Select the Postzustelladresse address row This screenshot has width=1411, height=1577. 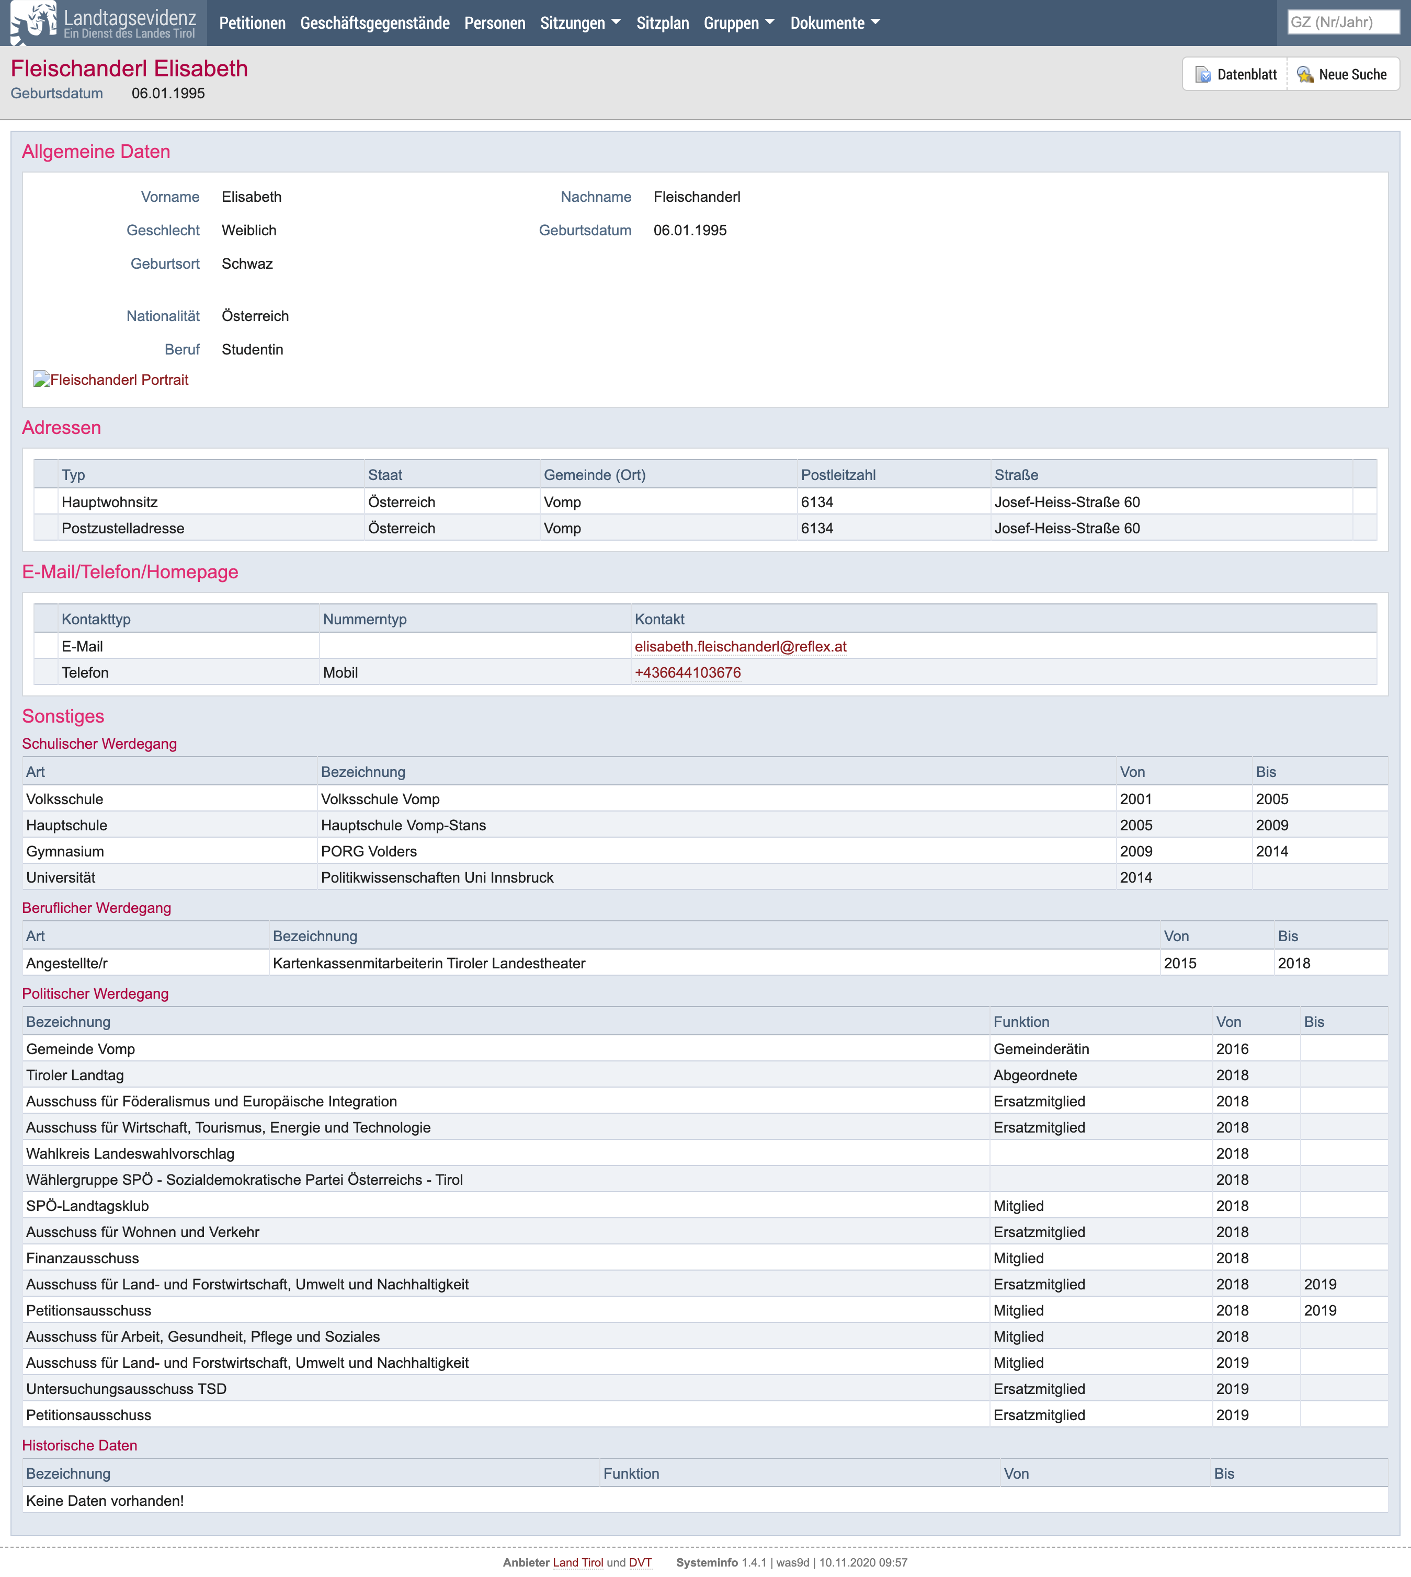[x=705, y=529]
